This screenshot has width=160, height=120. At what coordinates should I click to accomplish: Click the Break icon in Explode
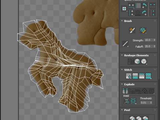click(x=125, y=91)
